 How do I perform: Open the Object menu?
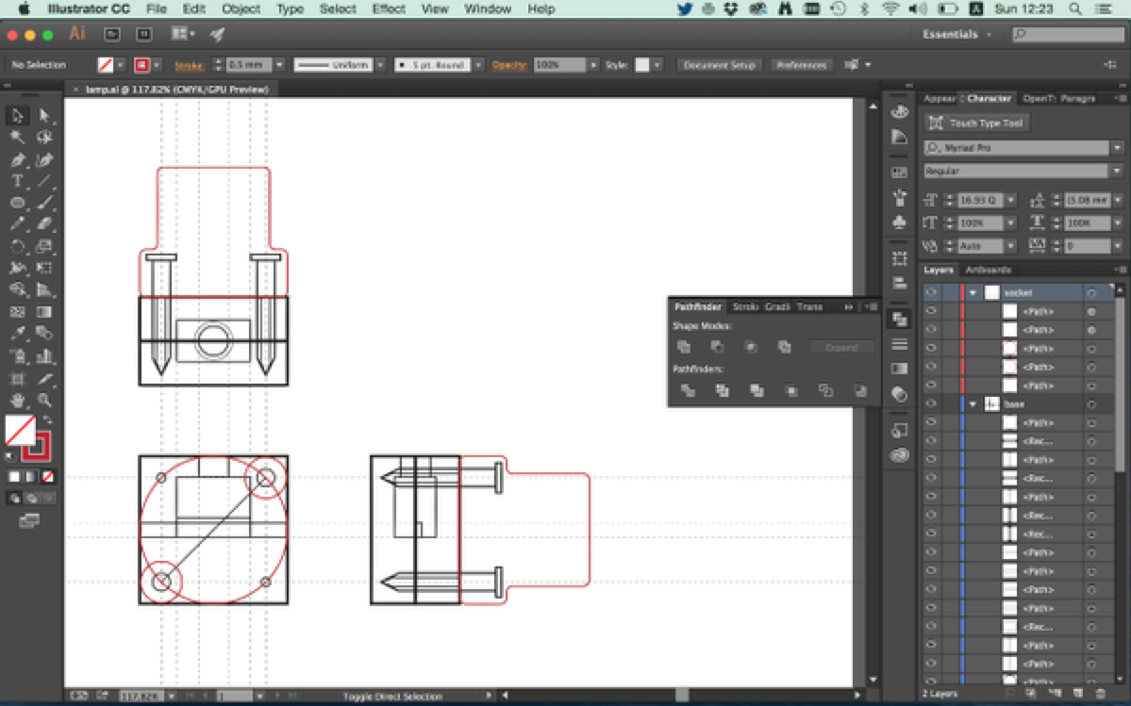point(241,8)
